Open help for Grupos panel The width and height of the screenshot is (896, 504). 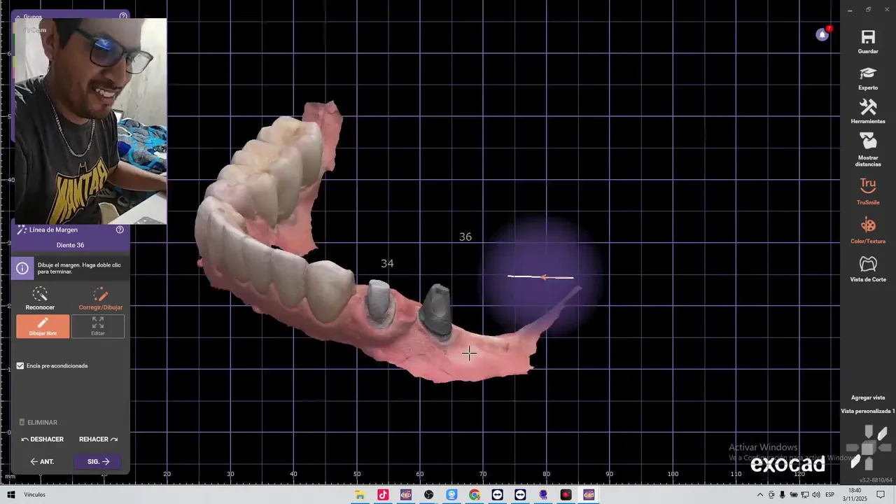[x=123, y=16]
